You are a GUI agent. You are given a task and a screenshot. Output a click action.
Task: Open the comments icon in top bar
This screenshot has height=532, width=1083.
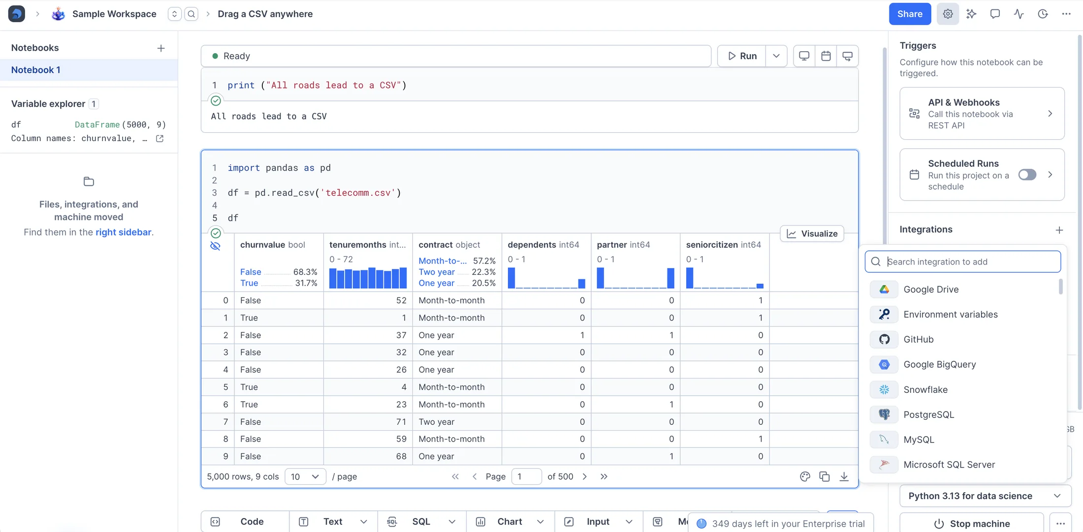point(995,14)
